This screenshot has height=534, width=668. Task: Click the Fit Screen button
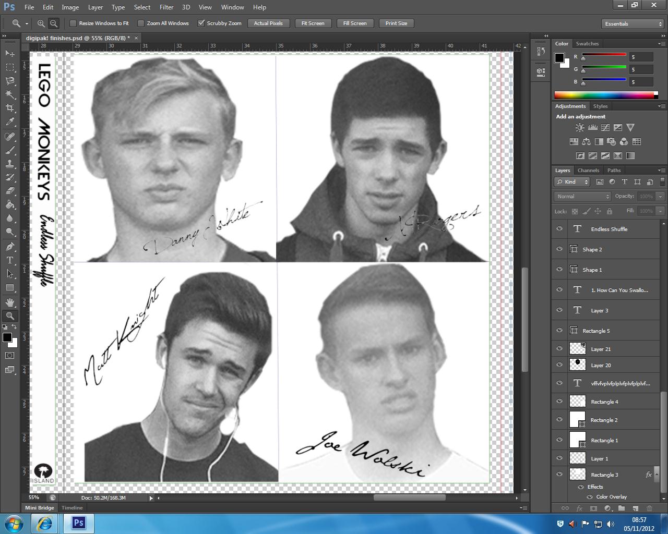(x=313, y=23)
